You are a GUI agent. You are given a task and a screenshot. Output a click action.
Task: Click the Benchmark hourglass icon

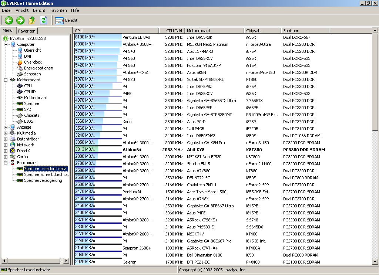tap(13, 163)
